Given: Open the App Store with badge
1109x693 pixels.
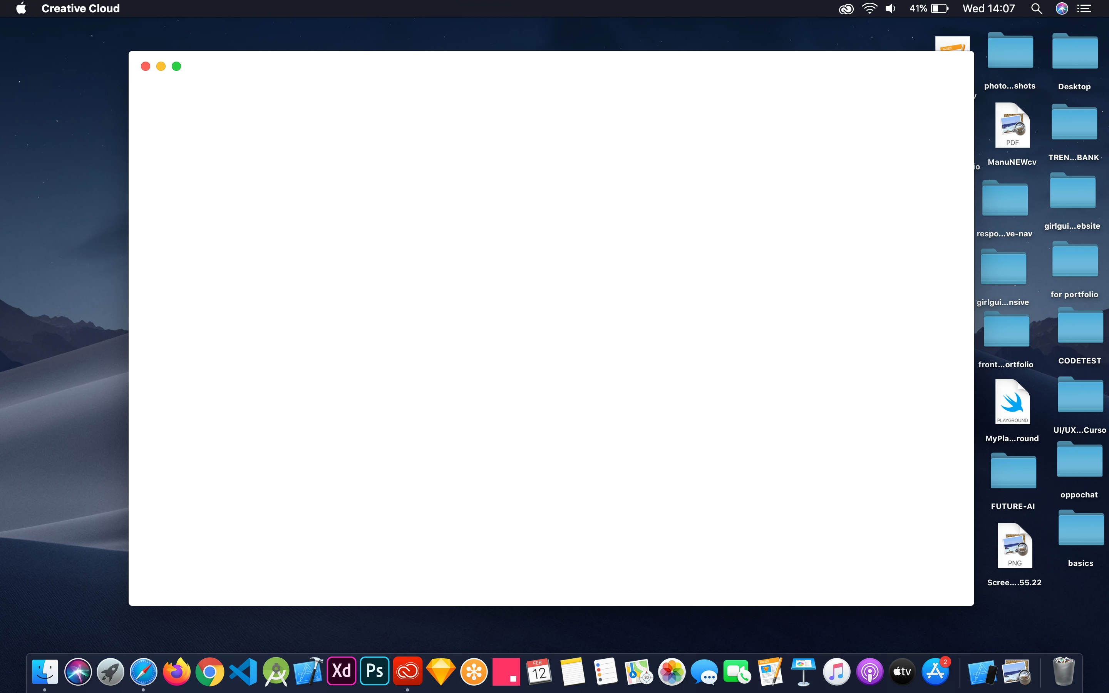Looking at the screenshot, I should click(935, 671).
